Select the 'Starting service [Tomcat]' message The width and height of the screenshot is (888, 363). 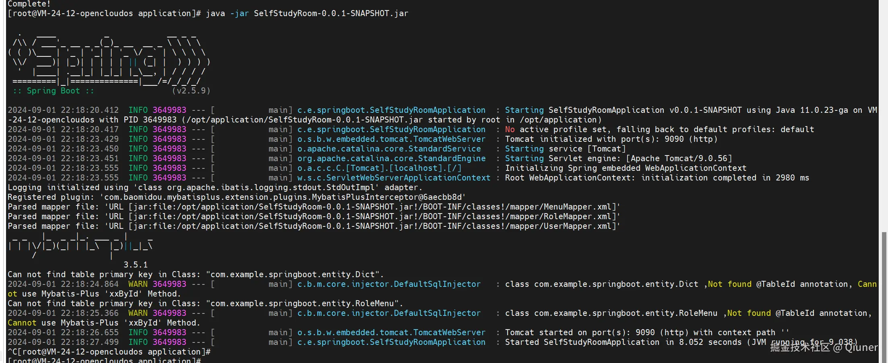pyautogui.click(x=566, y=149)
